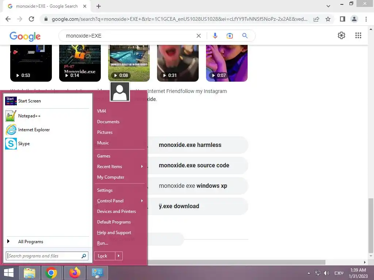This screenshot has height=280, width=374.
Task: Open File Explorer from taskbar
Action: pyautogui.click(x=29, y=273)
